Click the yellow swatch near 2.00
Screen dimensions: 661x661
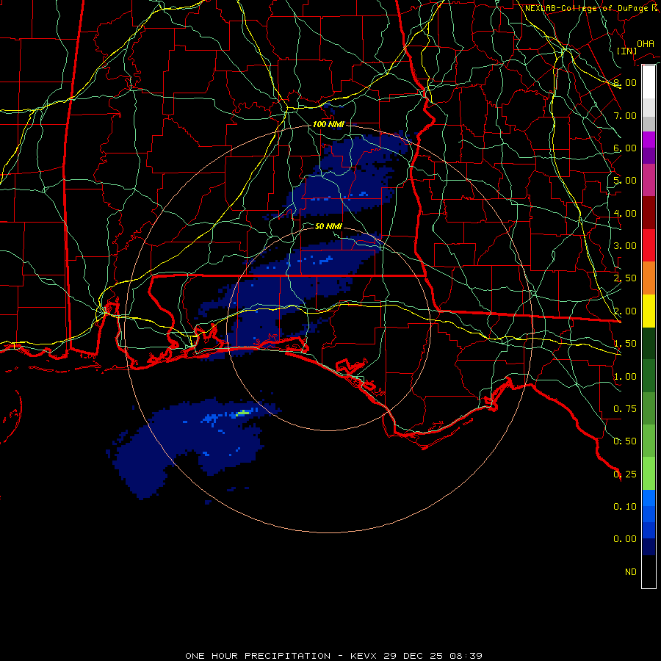pyautogui.click(x=649, y=311)
